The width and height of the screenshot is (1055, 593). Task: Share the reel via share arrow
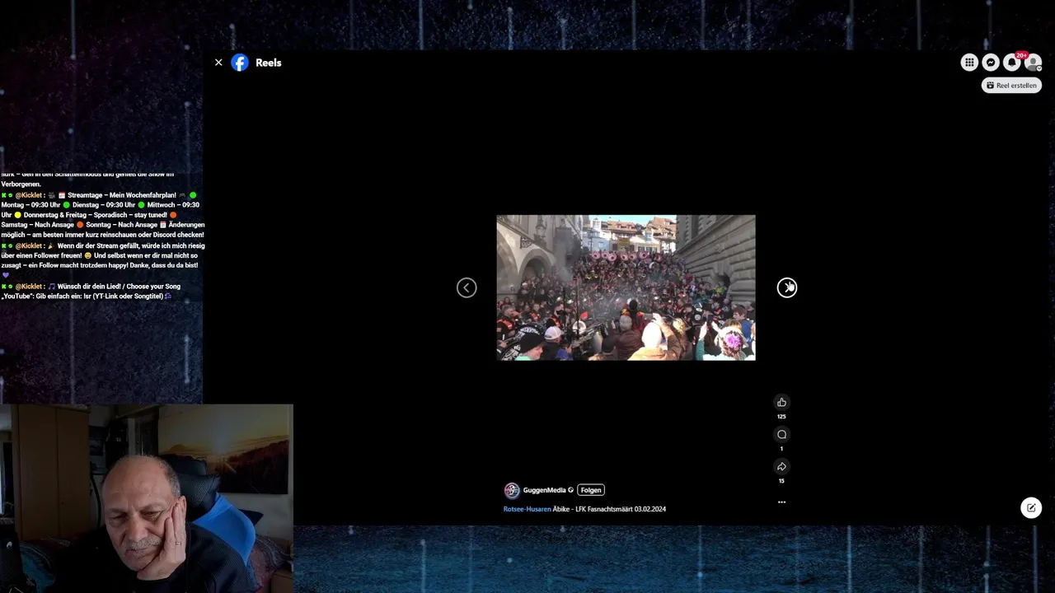tap(781, 466)
